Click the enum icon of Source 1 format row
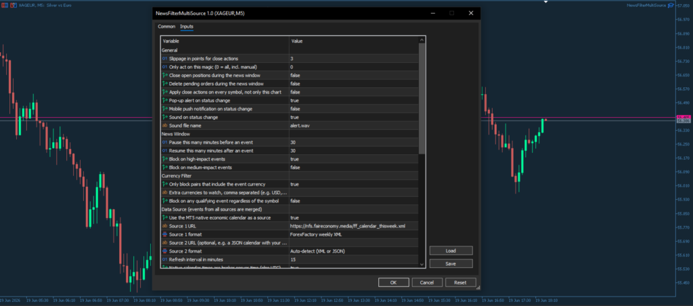The image size is (693, 306). 165,234
